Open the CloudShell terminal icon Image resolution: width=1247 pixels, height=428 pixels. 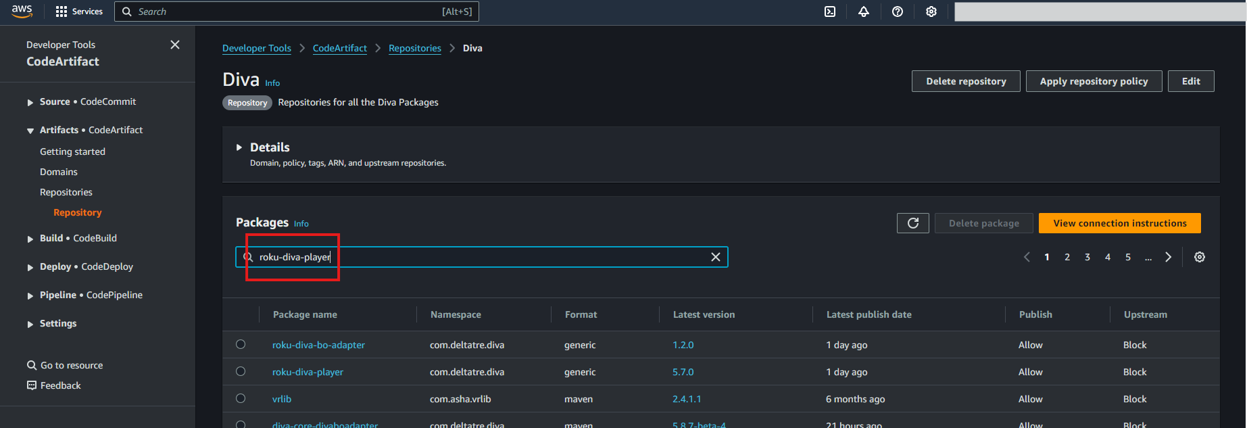click(x=830, y=11)
